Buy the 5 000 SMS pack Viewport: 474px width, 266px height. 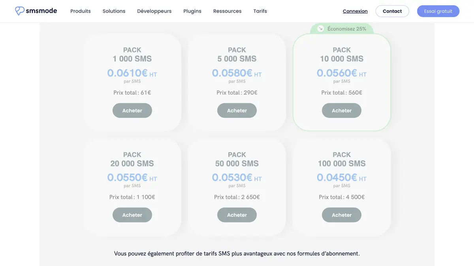coord(237,111)
